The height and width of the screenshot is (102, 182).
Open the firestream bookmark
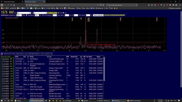tap(71, 8)
